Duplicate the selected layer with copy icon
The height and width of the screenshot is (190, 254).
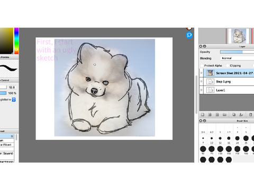point(234,115)
